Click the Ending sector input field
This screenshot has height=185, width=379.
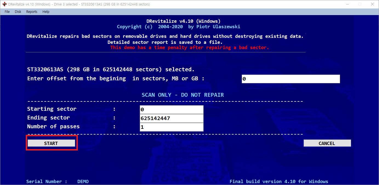point(172,118)
